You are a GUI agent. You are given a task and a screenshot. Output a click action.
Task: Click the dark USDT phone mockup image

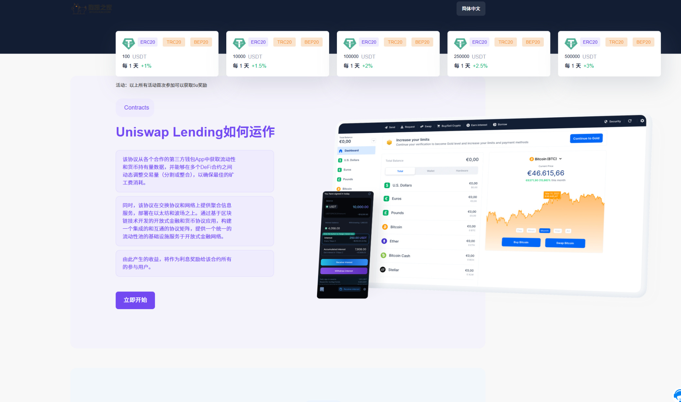click(x=345, y=245)
